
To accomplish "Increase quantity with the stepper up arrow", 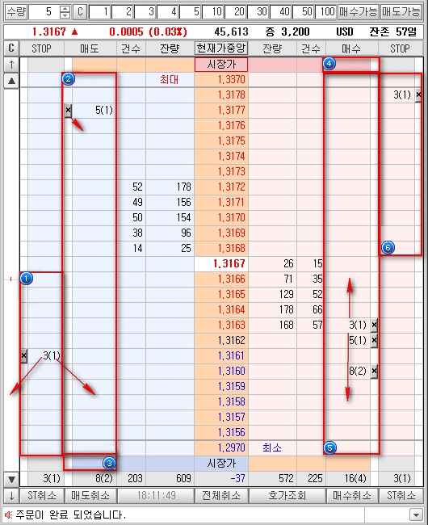I will [x=65, y=9].
